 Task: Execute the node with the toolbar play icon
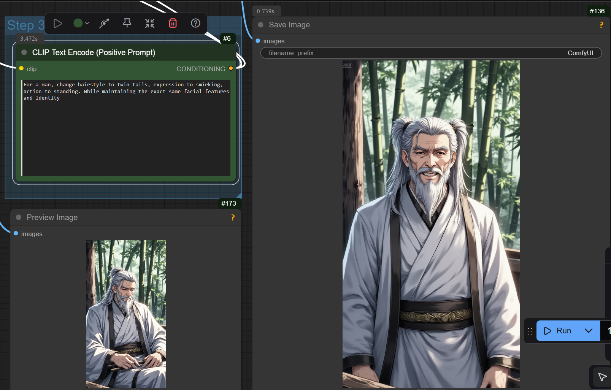click(x=58, y=24)
